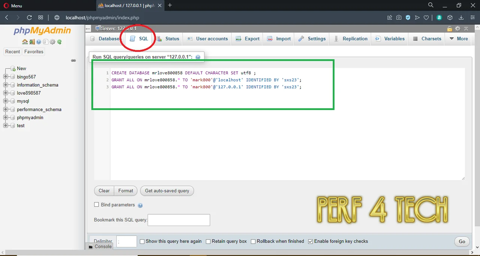Click the Bookmark this SQL query field
480x256 pixels.
(x=179, y=220)
